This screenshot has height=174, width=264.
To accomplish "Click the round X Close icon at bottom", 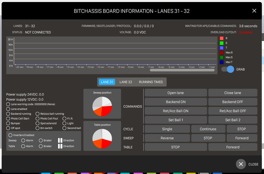I will point(241,164).
